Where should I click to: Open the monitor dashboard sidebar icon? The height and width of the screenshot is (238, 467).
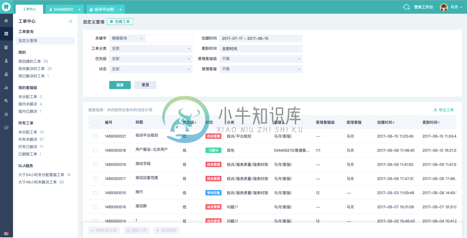6,127
